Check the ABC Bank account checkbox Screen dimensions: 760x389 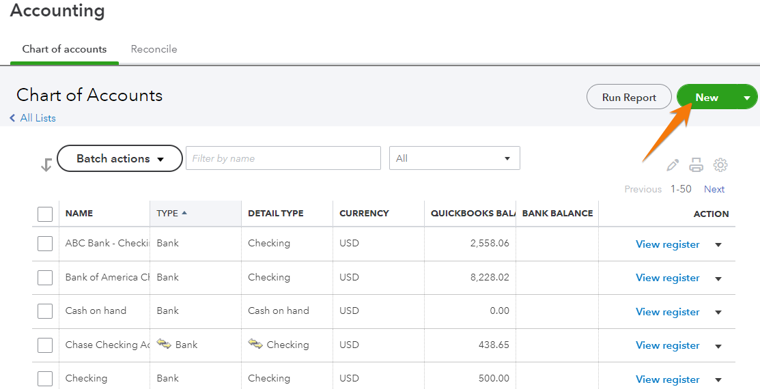(x=45, y=244)
